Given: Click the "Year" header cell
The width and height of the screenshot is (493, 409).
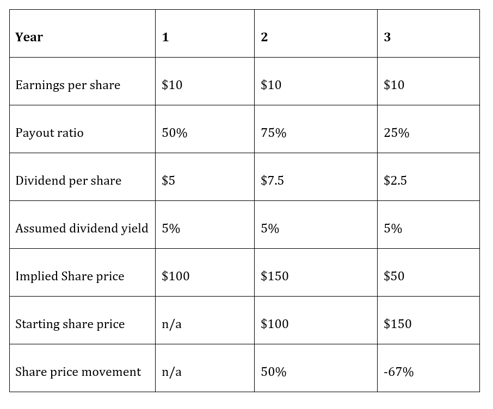Looking at the screenshot, I should 29,37.
